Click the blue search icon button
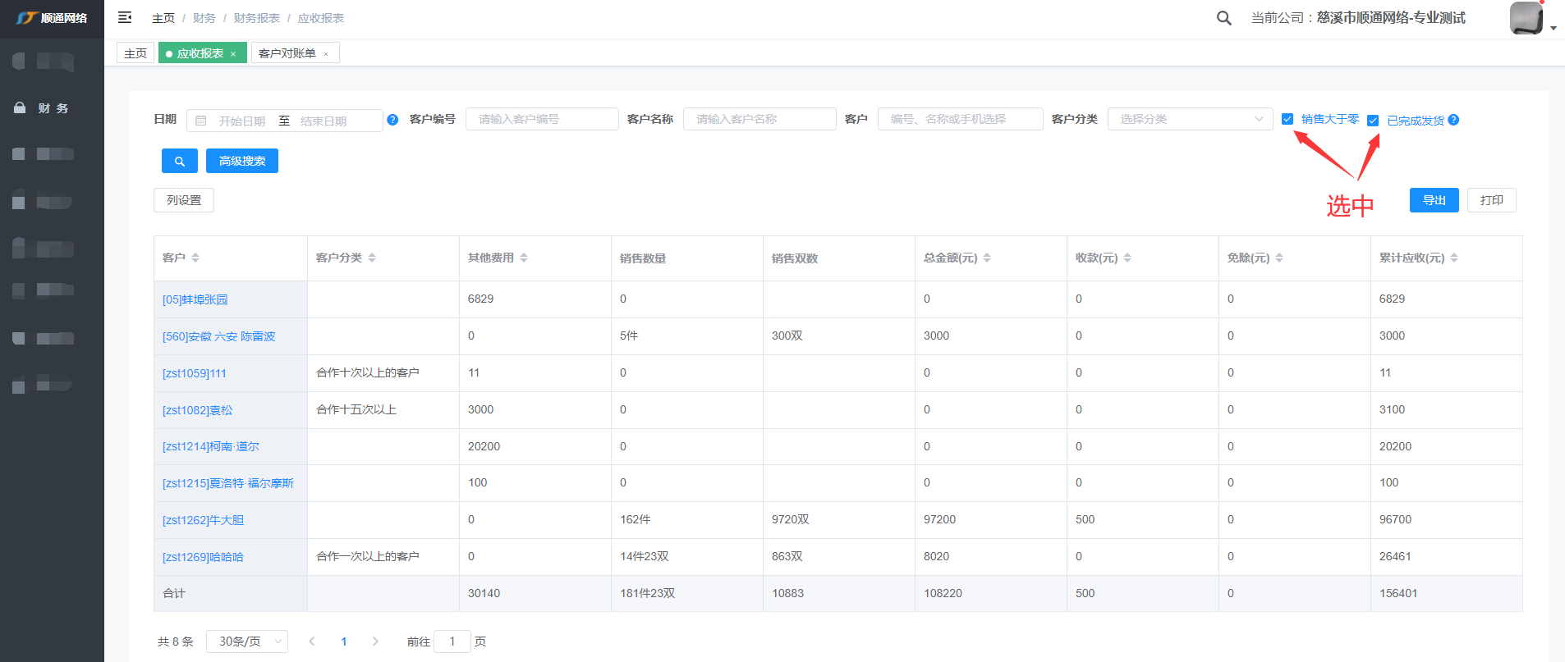This screenshot has width=1565, height=662. pos(179,161)
